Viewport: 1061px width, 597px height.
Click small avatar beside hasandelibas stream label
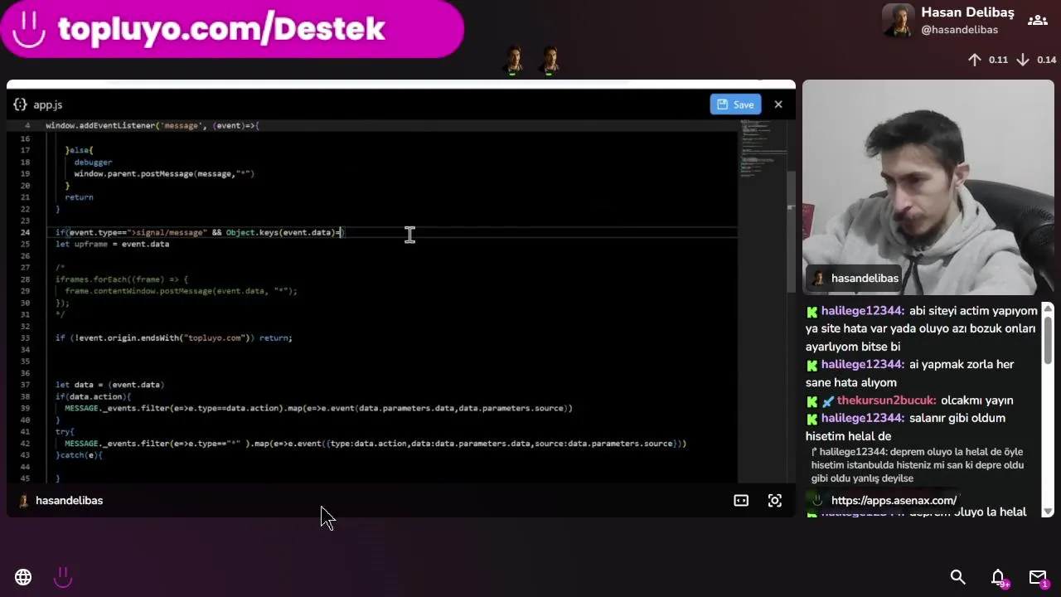(24, 501)
